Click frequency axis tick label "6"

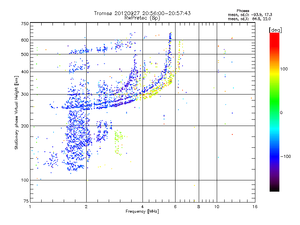pyautogui.click(x=175, y=207)
